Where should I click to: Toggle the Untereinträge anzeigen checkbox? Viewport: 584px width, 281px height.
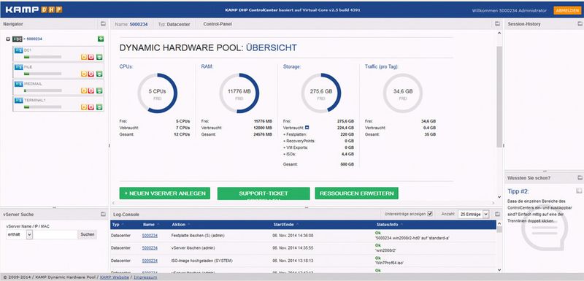[430, 214]
